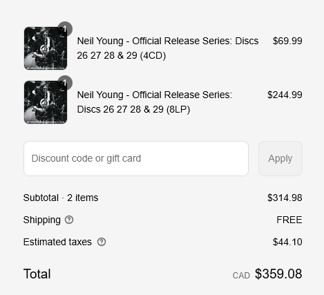
Task: Click the Estimated taxes label
Action: pos(57,242)
